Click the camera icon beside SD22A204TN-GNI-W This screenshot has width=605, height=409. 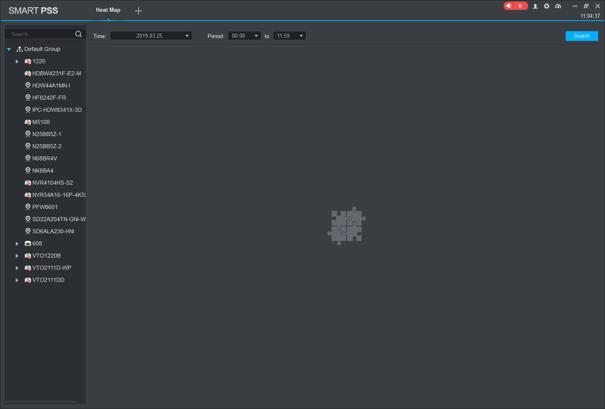tap(28, 219)
